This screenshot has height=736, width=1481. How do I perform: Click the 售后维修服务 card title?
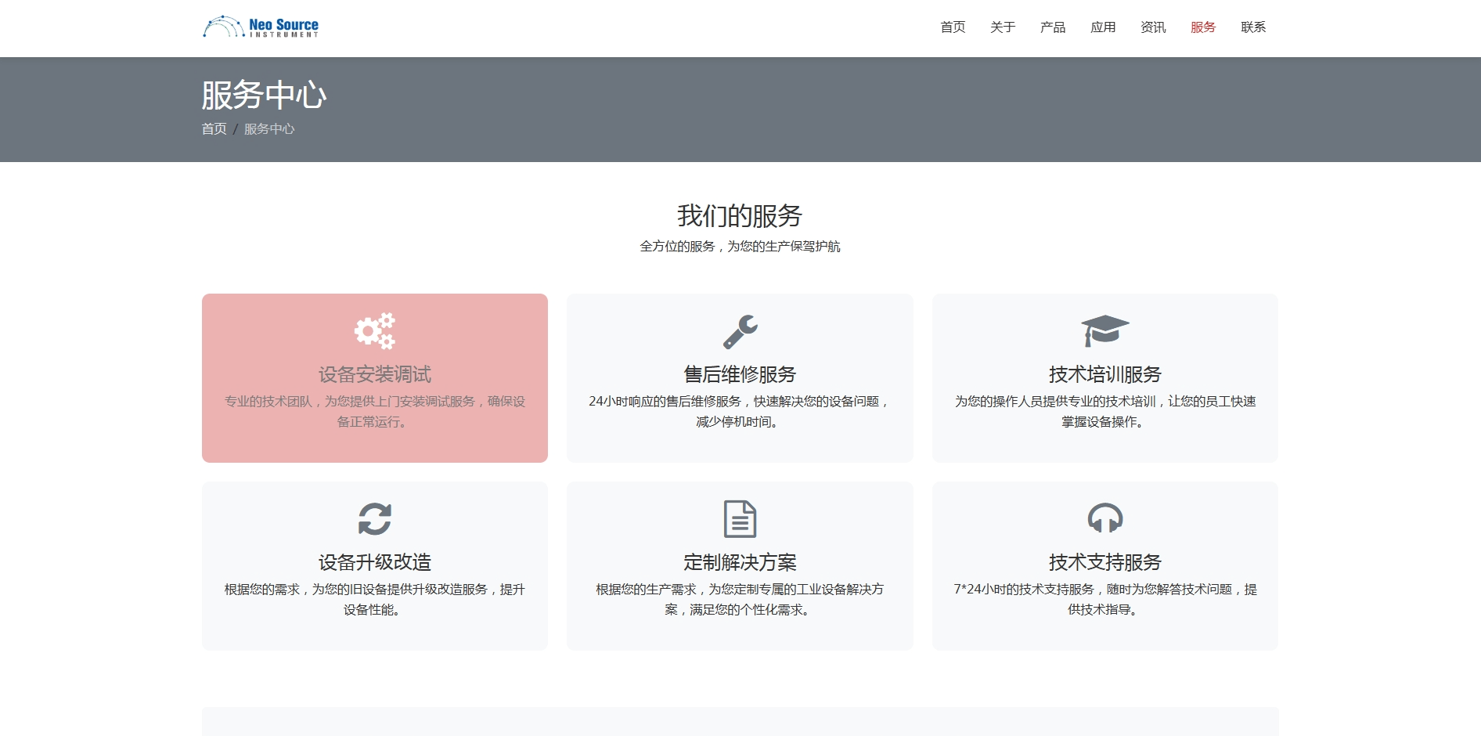[x=740, y=375]
